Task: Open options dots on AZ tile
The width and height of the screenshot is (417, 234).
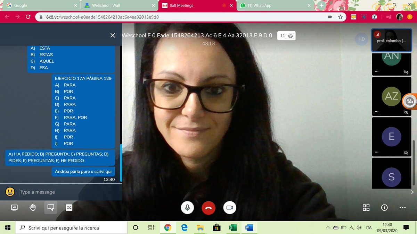Action: [377, 112]
